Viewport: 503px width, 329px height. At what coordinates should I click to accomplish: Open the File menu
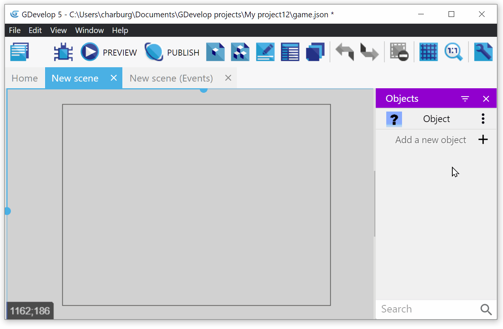click(x=15, y=30)
